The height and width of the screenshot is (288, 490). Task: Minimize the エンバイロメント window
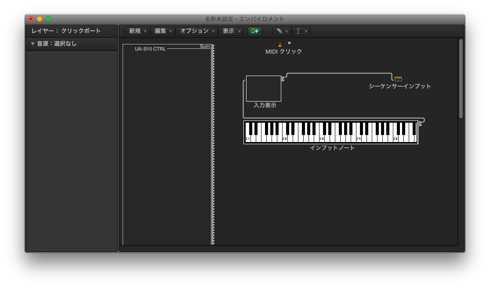click(x=40, y=19)
